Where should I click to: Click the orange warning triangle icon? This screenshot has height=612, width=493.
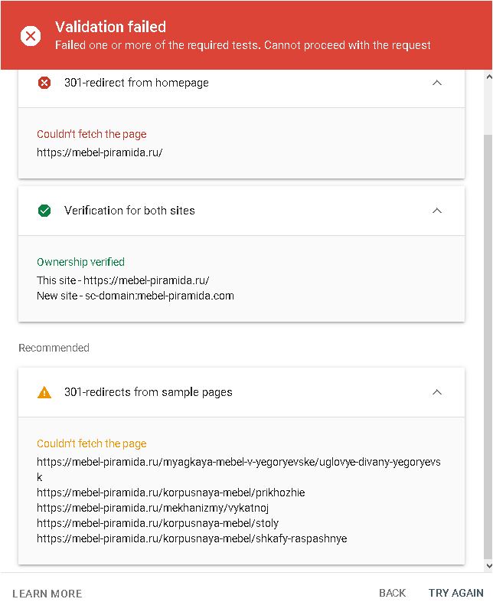pos(44,392)
